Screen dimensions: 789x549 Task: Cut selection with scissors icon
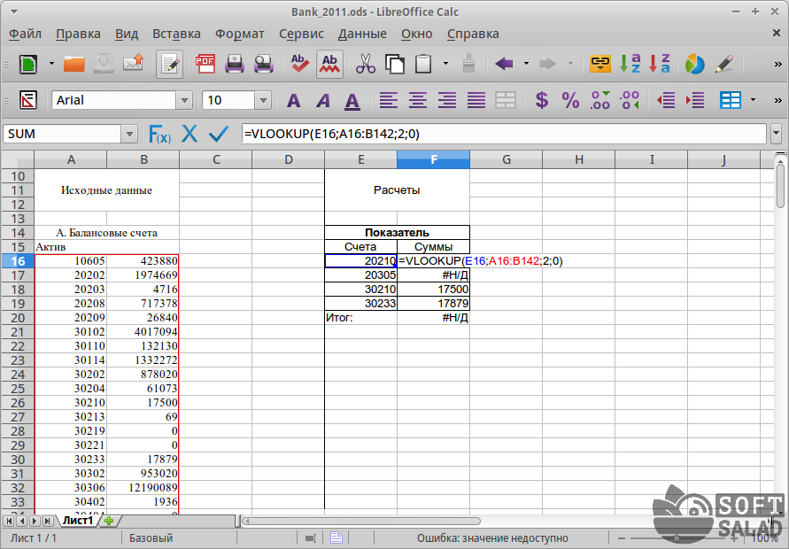pyautogui.click(x=366, y=65)
